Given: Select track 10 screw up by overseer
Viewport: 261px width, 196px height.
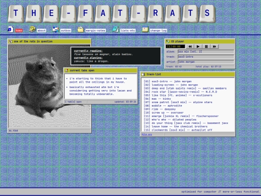Looking at the screenshot, I should pyautogui.click(x=164, y=113).
